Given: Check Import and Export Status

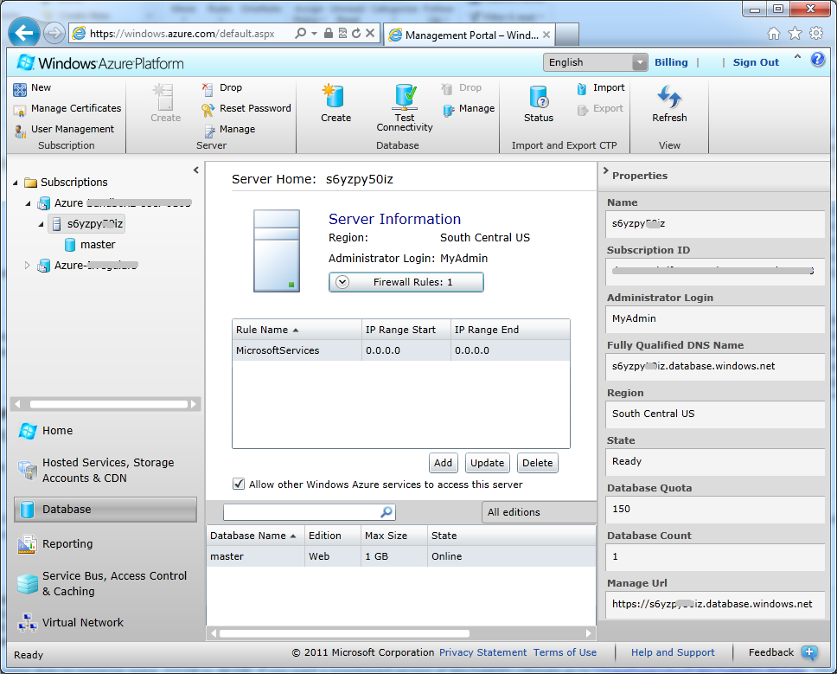Looking at the screenshot, I should [x=538, y=103].
